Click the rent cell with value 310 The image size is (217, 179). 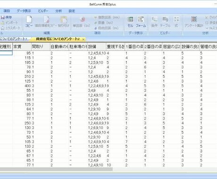point(22,76)
